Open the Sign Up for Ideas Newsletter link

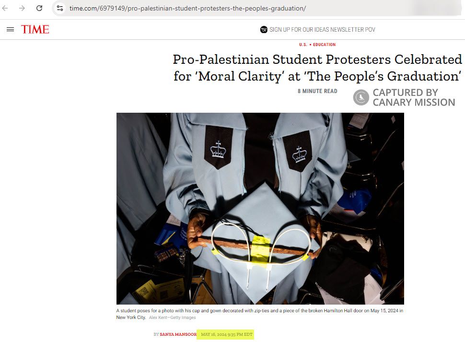[x=322, y=29]
